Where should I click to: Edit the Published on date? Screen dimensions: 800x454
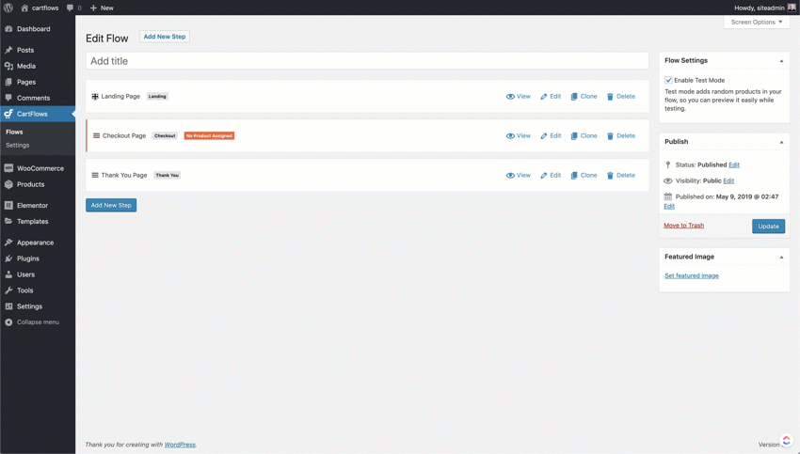[x=669, y=206]
